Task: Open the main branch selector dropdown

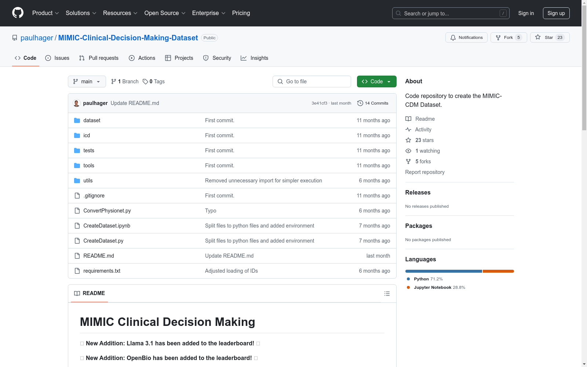Action: [x=87, y=81]
